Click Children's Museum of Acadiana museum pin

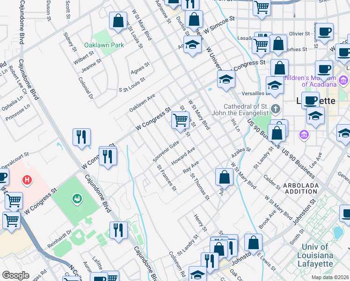(x=343, y=81)
